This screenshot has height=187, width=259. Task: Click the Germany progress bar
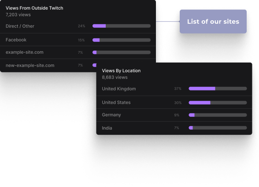tap(218, 115)
